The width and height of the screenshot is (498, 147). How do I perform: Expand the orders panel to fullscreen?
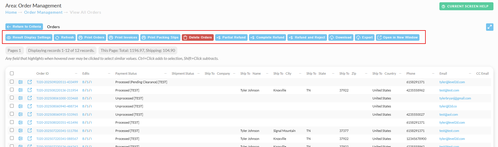pyautogui.click(x=489, y=27)
